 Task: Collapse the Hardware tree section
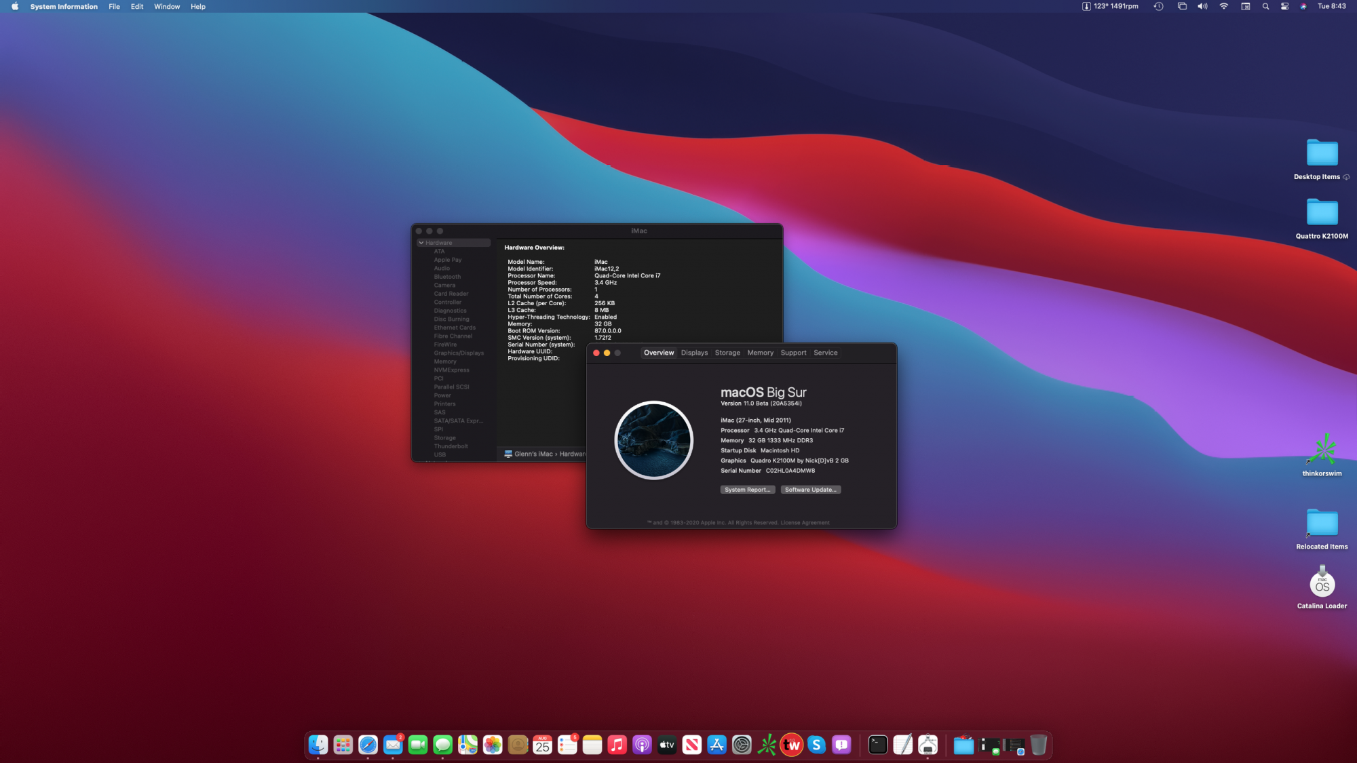pyautogui.click(x=421, y=243)
